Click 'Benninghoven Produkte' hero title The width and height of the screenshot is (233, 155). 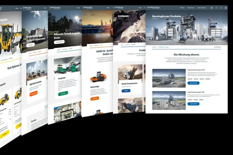[167, 16]
